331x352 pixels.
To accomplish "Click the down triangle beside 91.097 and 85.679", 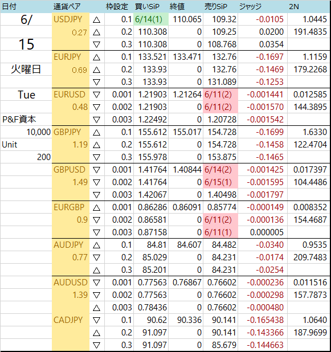I will [96, 345].
